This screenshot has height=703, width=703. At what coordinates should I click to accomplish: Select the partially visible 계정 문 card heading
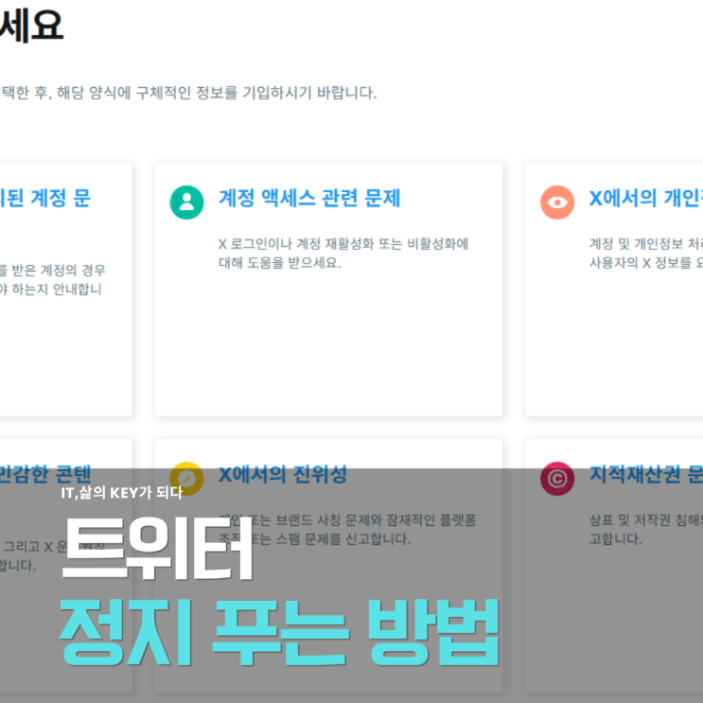[x=44, y=198]
